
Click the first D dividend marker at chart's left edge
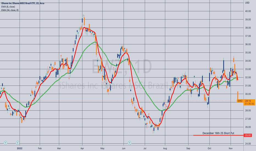click(5, 143)
